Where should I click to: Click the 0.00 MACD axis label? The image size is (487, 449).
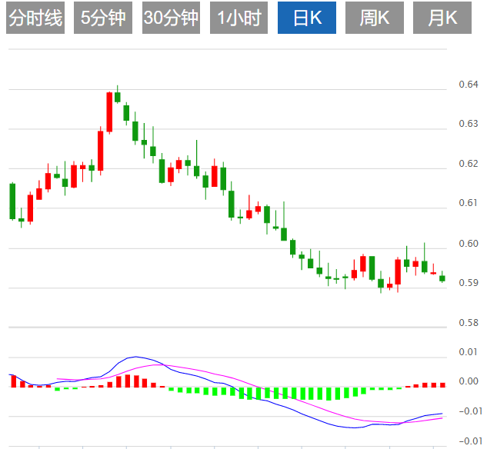(469, 381)
